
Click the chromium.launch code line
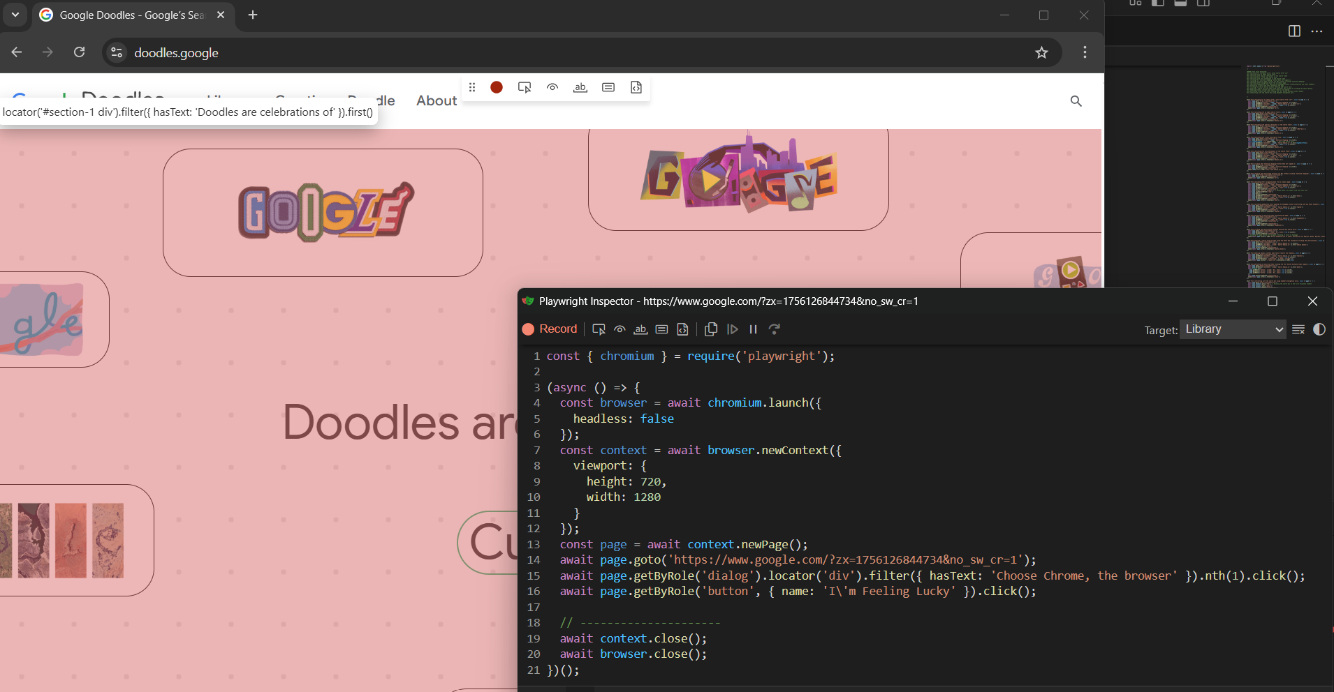pyautogui.click(x=691, y=403)
